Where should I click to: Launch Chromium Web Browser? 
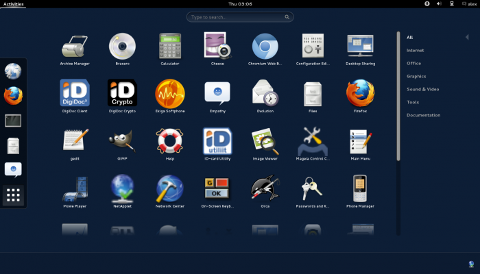click(265, 49)
